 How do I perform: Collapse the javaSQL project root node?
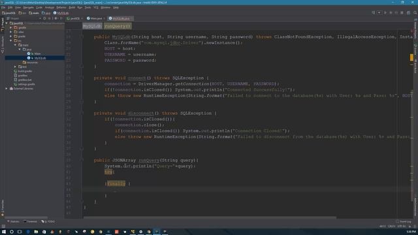pyautogui.click(x=7, y=23)
